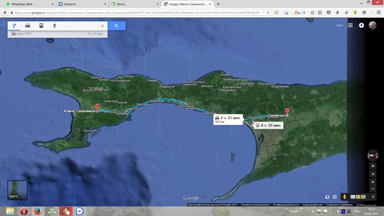Switch to WhatsApp Web tab

30,4
